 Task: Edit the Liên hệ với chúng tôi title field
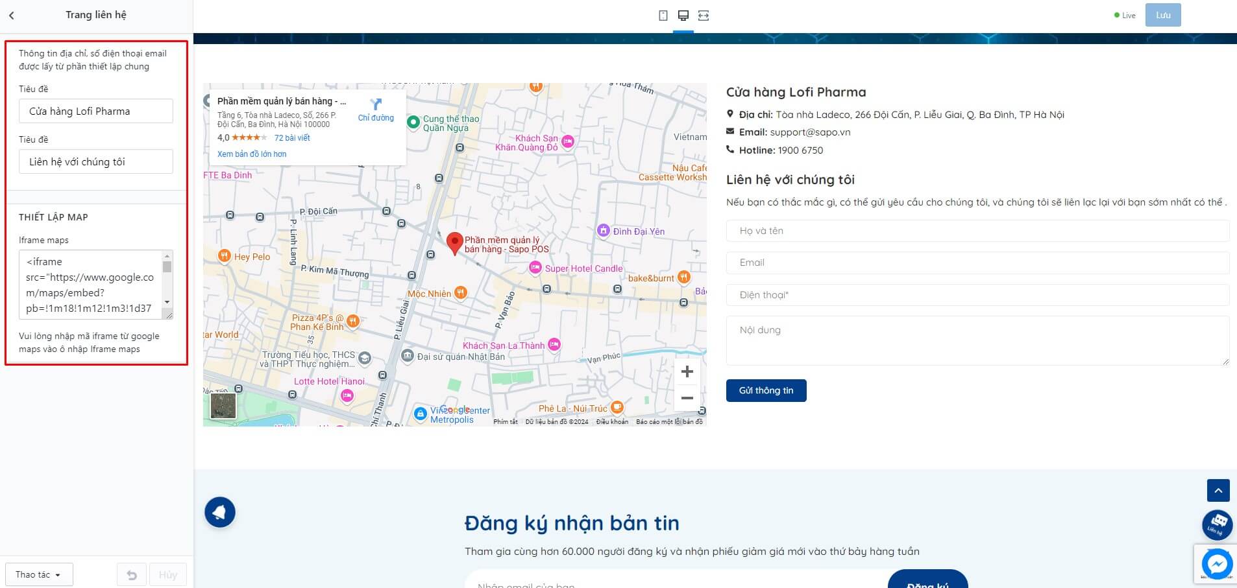96,161
